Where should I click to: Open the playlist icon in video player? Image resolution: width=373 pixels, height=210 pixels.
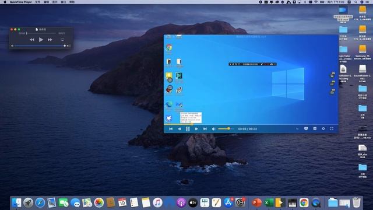[x=315, y=128]
